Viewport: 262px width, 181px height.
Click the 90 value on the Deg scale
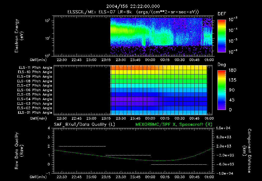[x=232, y=90]
